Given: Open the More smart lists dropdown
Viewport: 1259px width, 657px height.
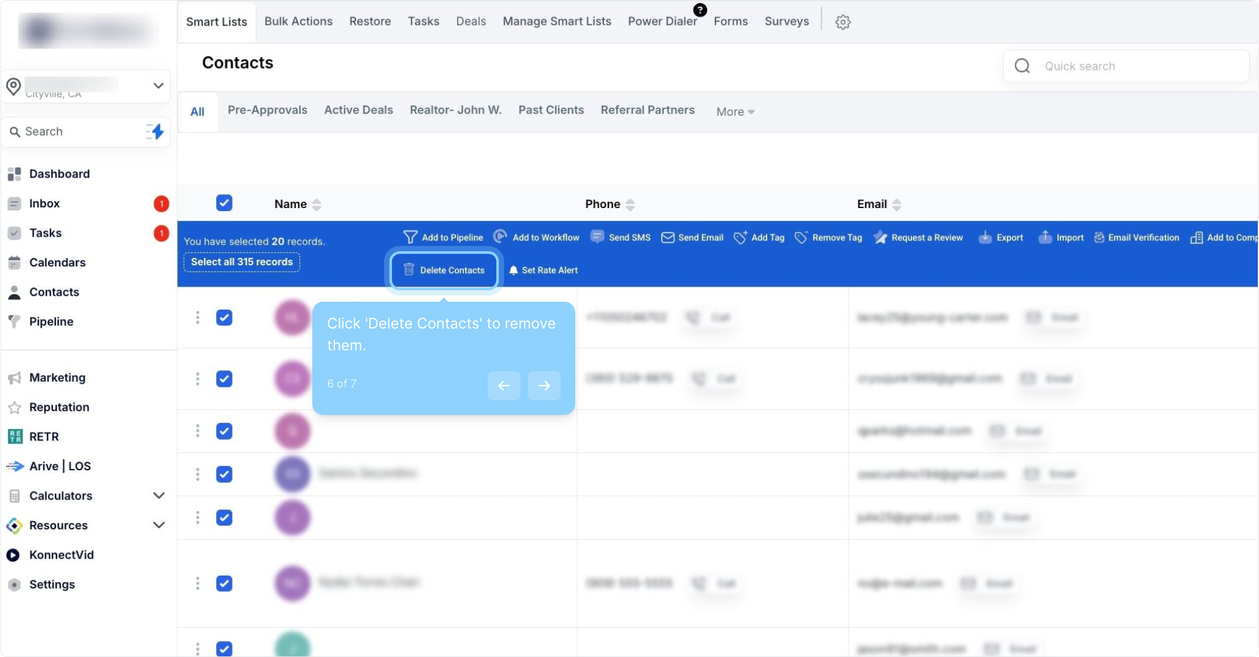Looking at the screenshot, I should point(735,111).
